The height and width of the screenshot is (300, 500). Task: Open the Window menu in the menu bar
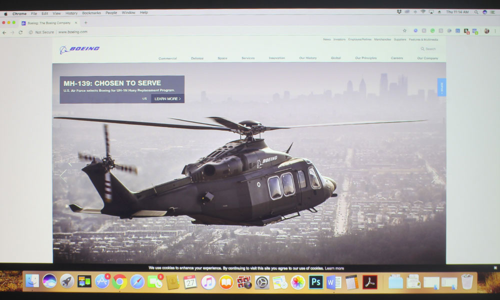point(128,13)
